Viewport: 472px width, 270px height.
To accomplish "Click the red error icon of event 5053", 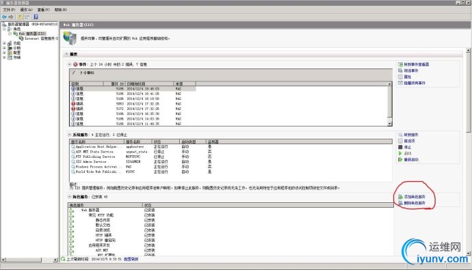I will tap(73, 104).
